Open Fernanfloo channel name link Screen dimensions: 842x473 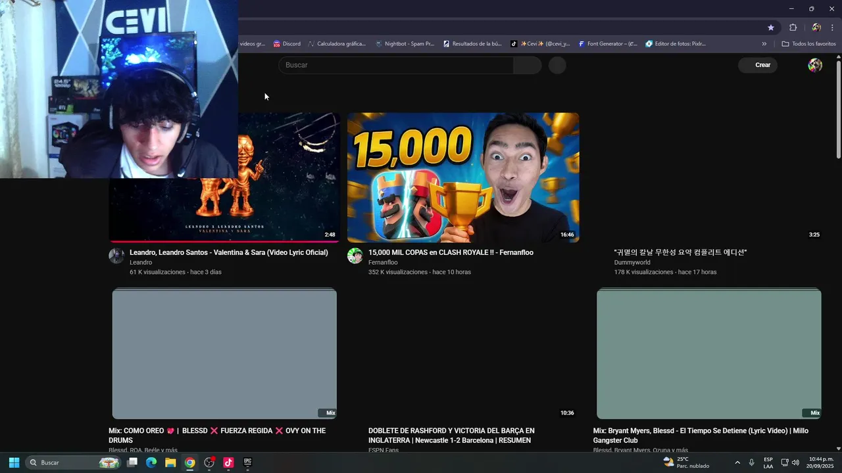(383, 262)
